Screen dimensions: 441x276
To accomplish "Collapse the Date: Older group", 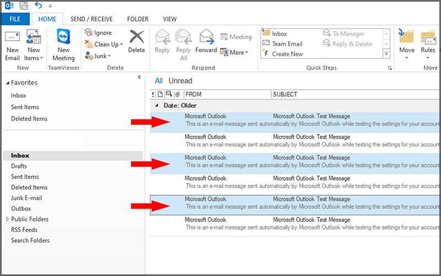I will pyautogui.click(x=157, y=105).
